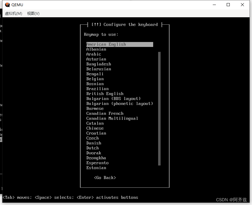Select the Belgian keymap entry

tap(95, 79)
